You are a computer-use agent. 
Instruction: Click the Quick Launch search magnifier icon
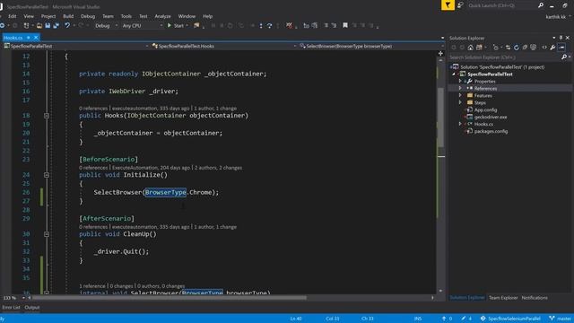coord(541,5)
